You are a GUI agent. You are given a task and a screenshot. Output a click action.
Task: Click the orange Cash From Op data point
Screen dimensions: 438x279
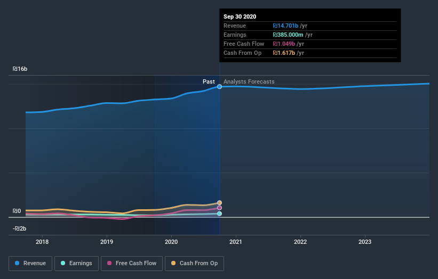click(220, 203)
